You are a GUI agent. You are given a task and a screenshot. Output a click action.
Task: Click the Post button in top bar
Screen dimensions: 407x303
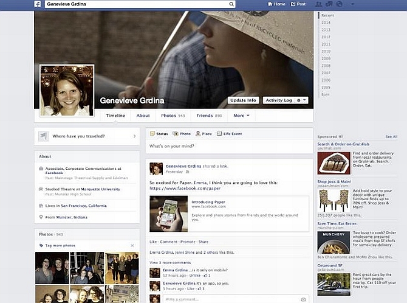point(298,4)
